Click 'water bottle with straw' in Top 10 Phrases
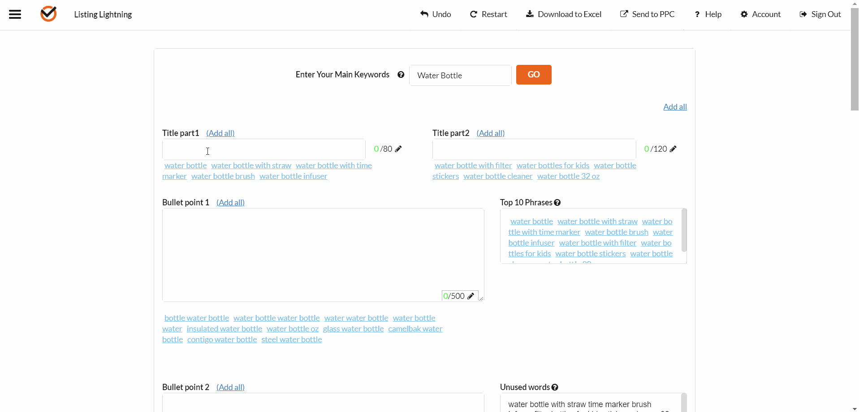 [598, 221]
